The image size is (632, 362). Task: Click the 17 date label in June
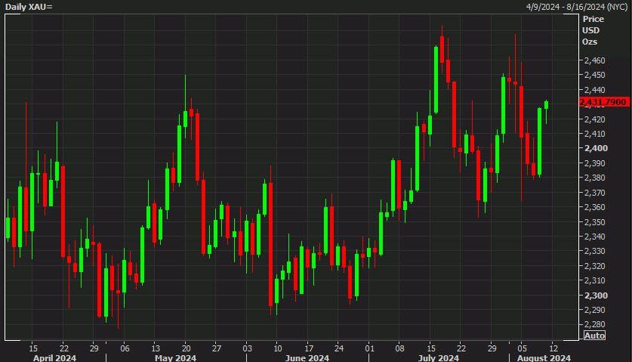point(309,348)
